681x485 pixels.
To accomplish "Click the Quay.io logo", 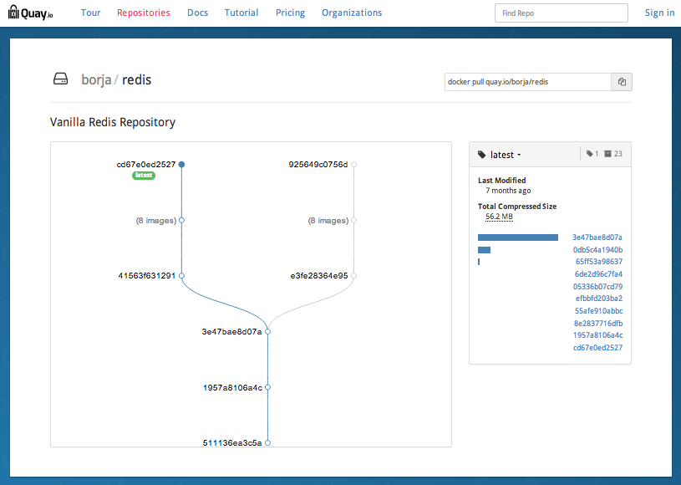I will 30,13.
